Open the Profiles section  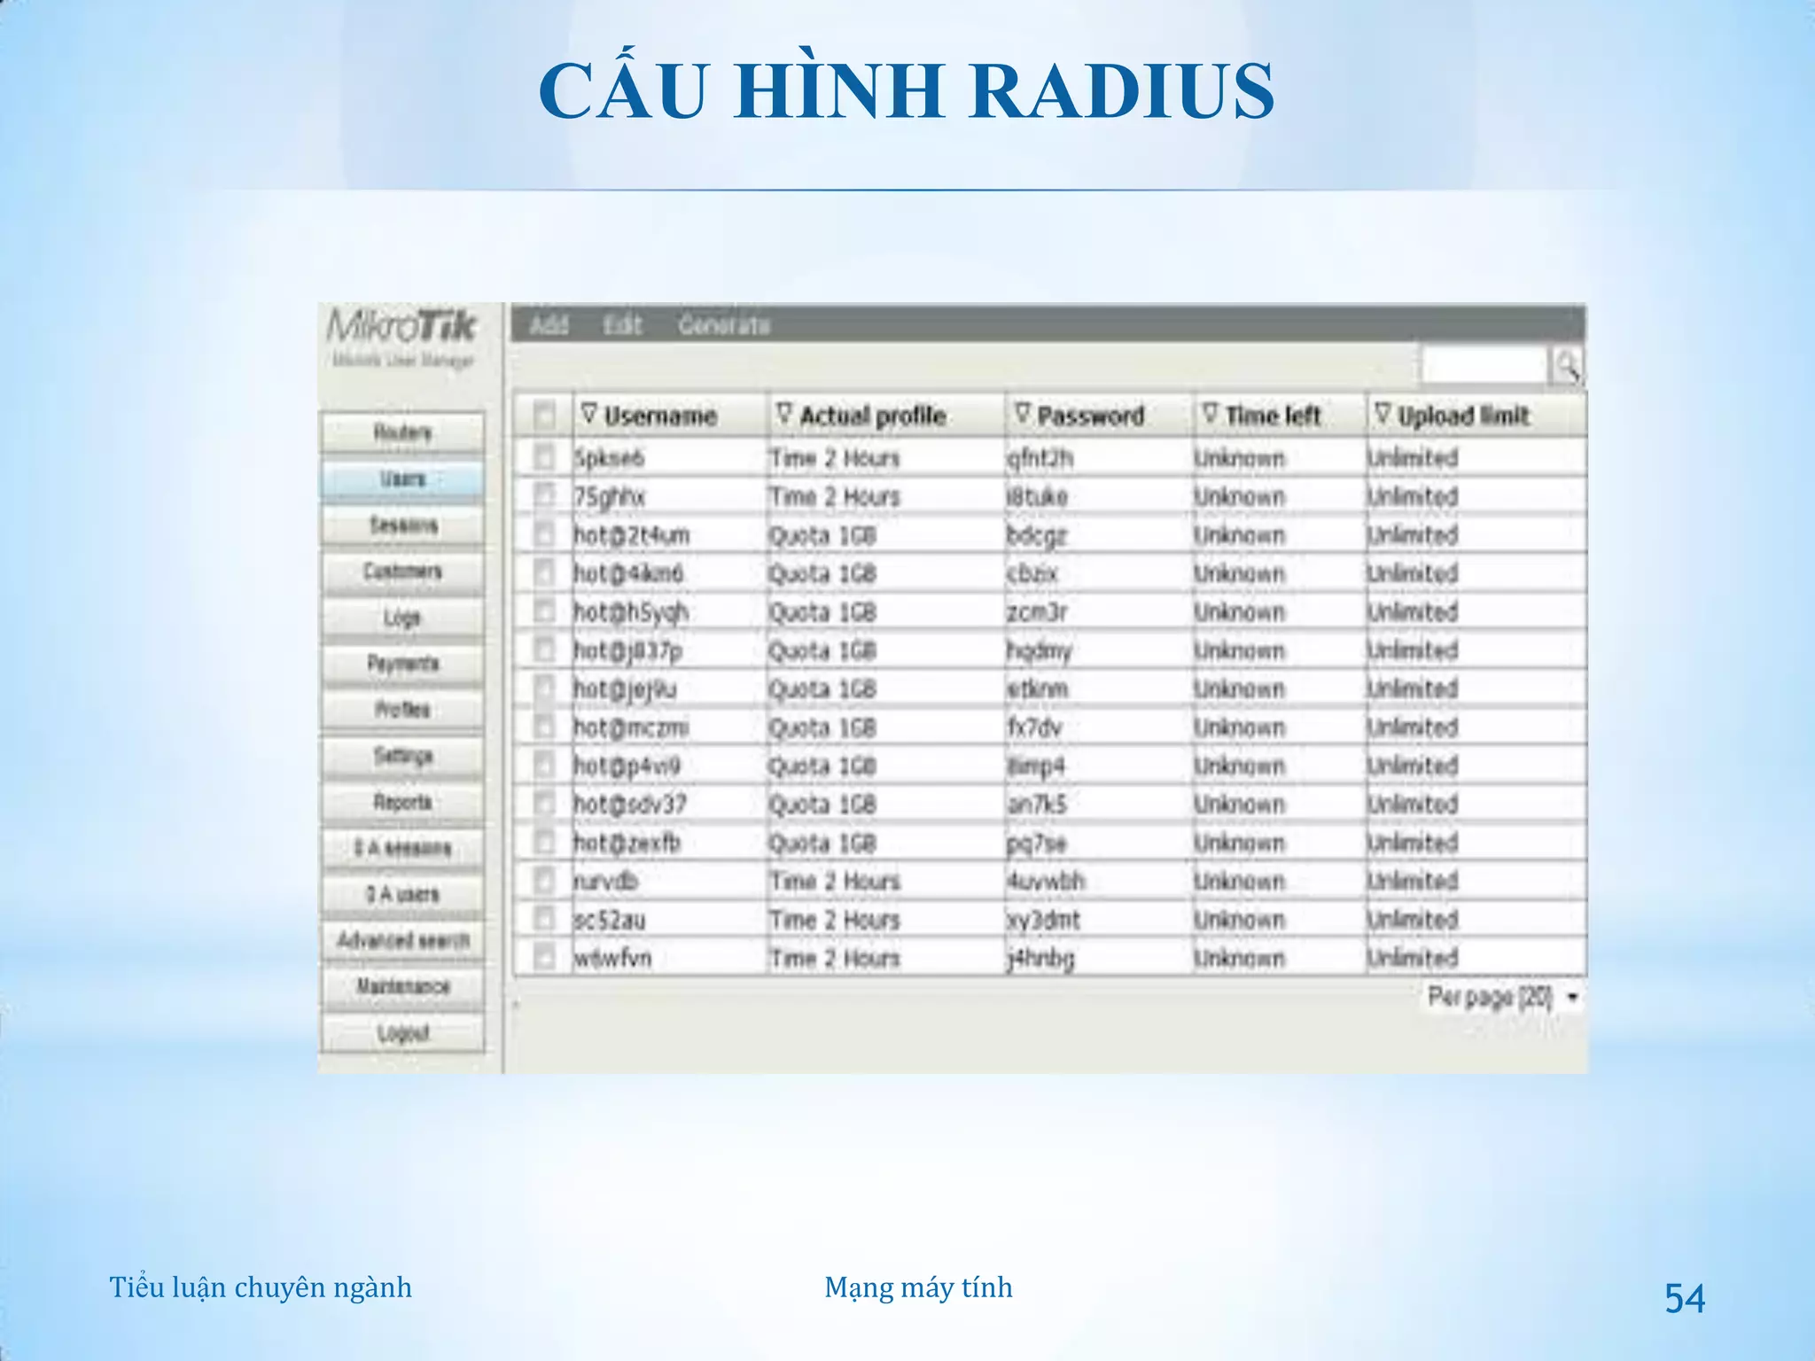pyautogui.click(x=402, y=710)
